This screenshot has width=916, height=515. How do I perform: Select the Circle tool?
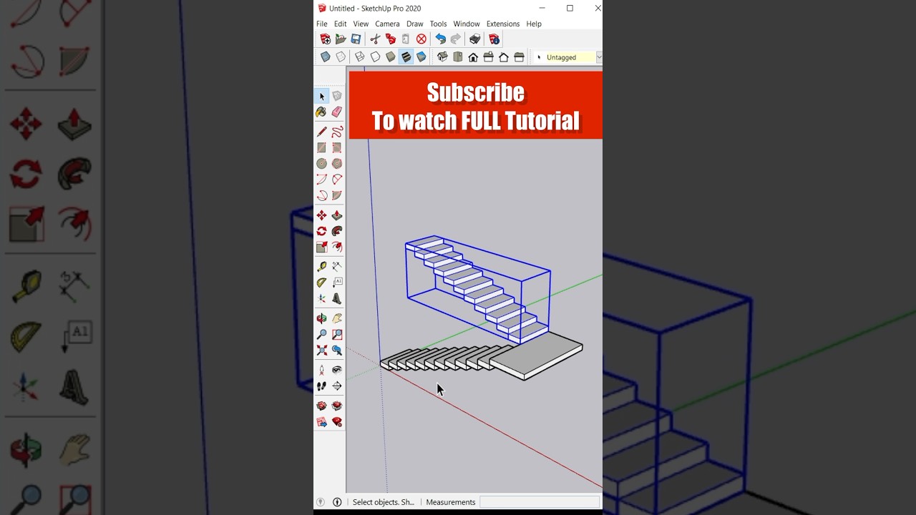(x=321, y=163)
